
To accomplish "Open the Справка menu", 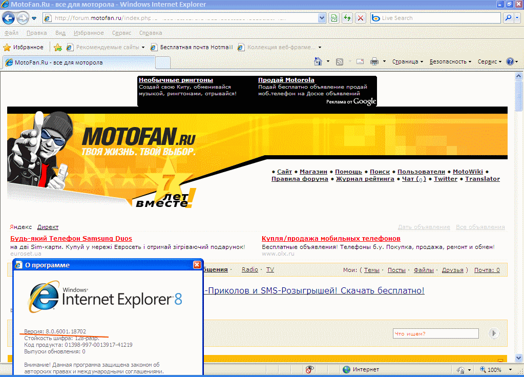I will pos(151,33).
